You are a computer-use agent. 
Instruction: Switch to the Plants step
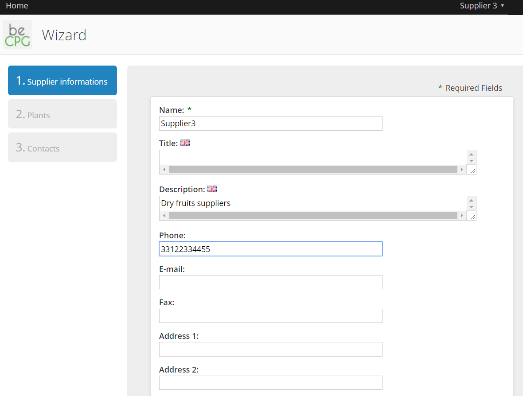click(62, 114)
